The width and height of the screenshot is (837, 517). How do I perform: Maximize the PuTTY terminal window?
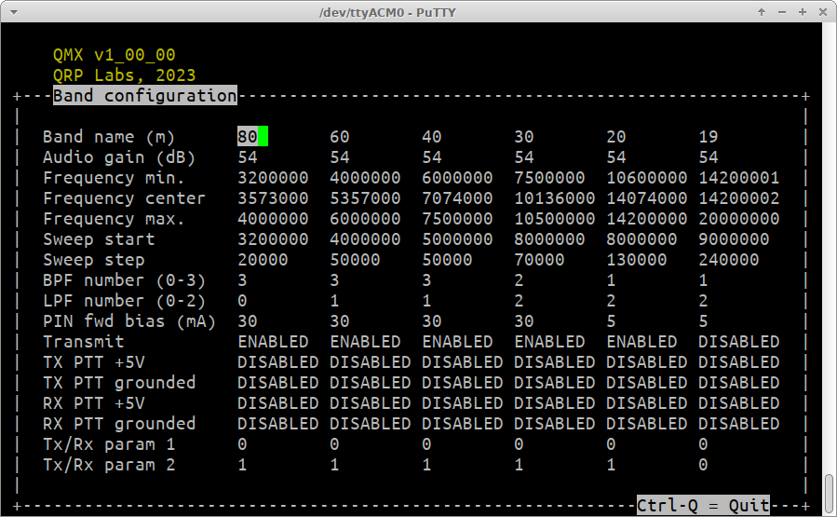click(x=802, y=11)
